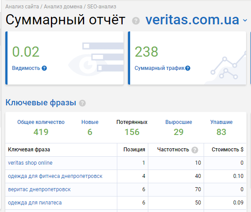Viewport: 251px width, 212px height.
Task: Open keyword veritas shop online
Action: pyautogui.click(x=30, y=163)
